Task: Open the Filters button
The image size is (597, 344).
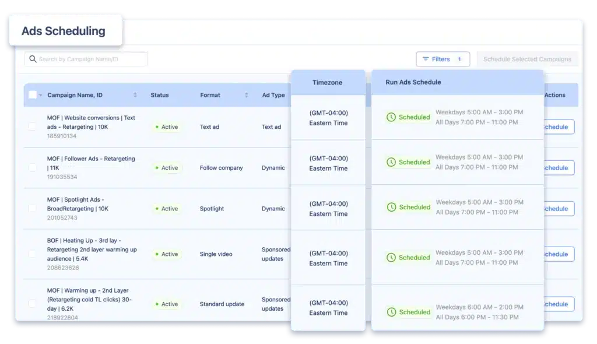Action: click(443, 59)
